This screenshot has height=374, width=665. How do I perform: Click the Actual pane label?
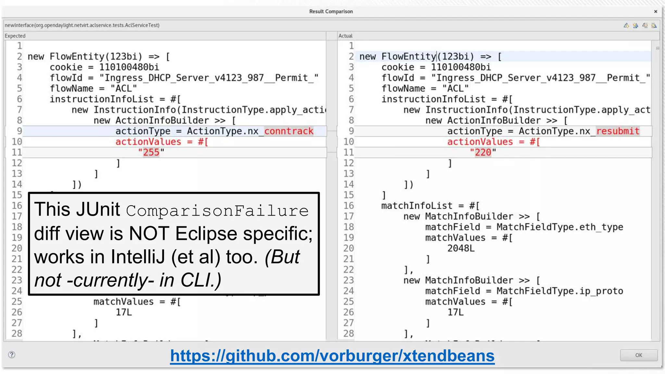345,36
